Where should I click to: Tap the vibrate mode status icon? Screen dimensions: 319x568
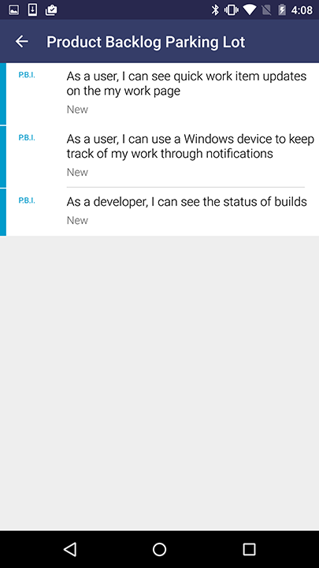[231, 10]
